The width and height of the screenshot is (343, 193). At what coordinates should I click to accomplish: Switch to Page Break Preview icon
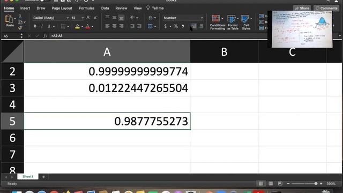tap(280, 183)
